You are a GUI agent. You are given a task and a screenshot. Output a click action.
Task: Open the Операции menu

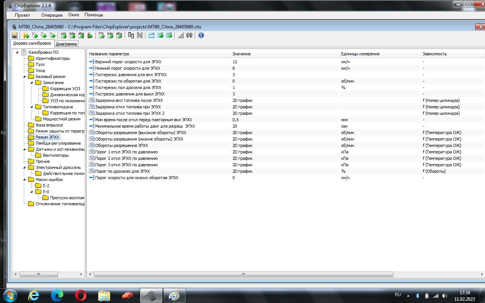[x=52, y=15]
